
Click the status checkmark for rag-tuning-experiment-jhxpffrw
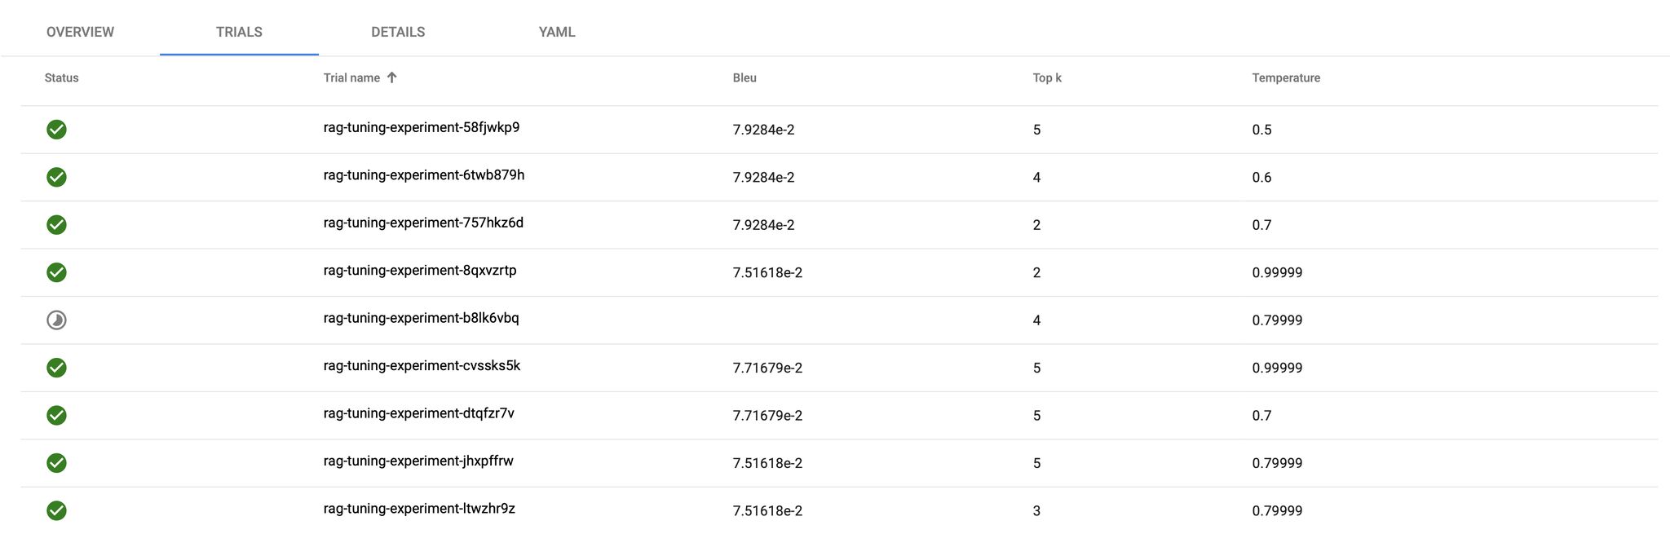tap(56, 462)
